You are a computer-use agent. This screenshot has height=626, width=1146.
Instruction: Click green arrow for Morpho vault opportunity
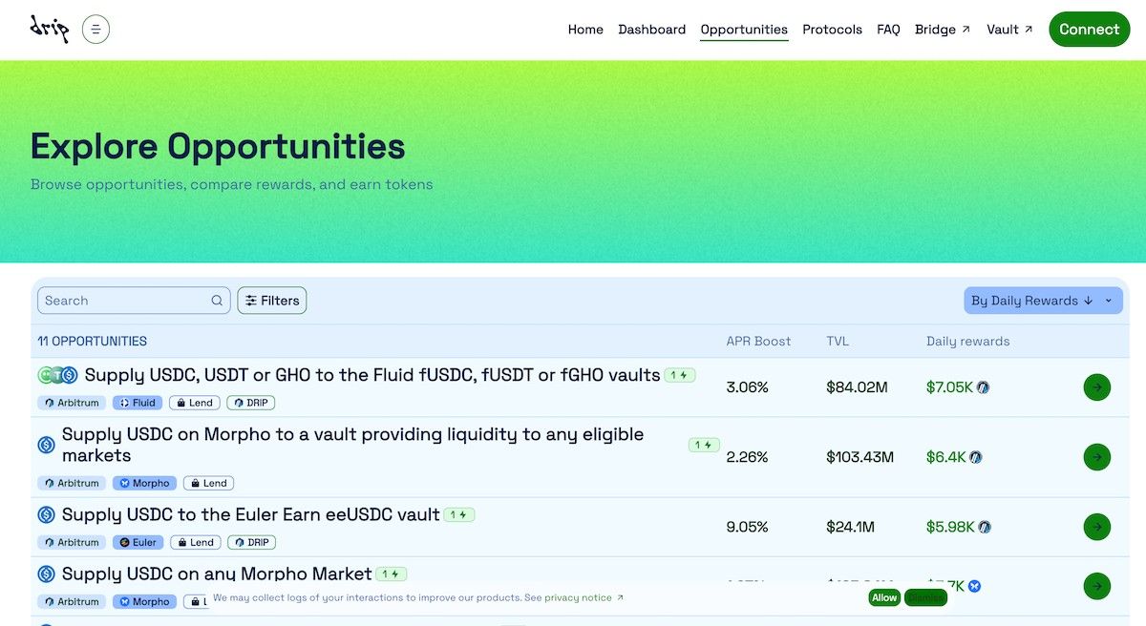tap(1096, 457)
